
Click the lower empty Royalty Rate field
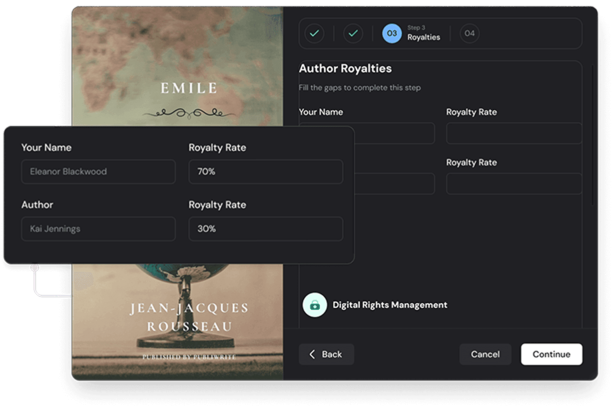(x=514, y=184)
